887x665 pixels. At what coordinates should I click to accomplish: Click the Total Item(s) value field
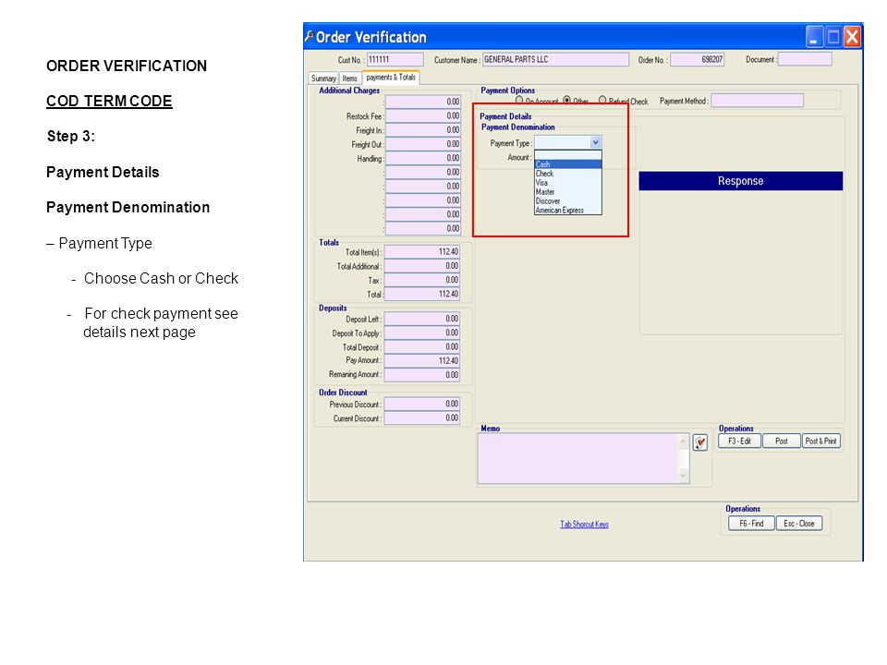click(422, 251)
